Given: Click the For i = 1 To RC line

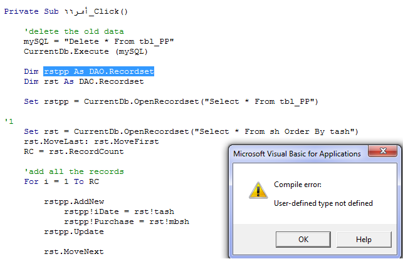Looking at the screenshot, I should (x=61, y=181).
